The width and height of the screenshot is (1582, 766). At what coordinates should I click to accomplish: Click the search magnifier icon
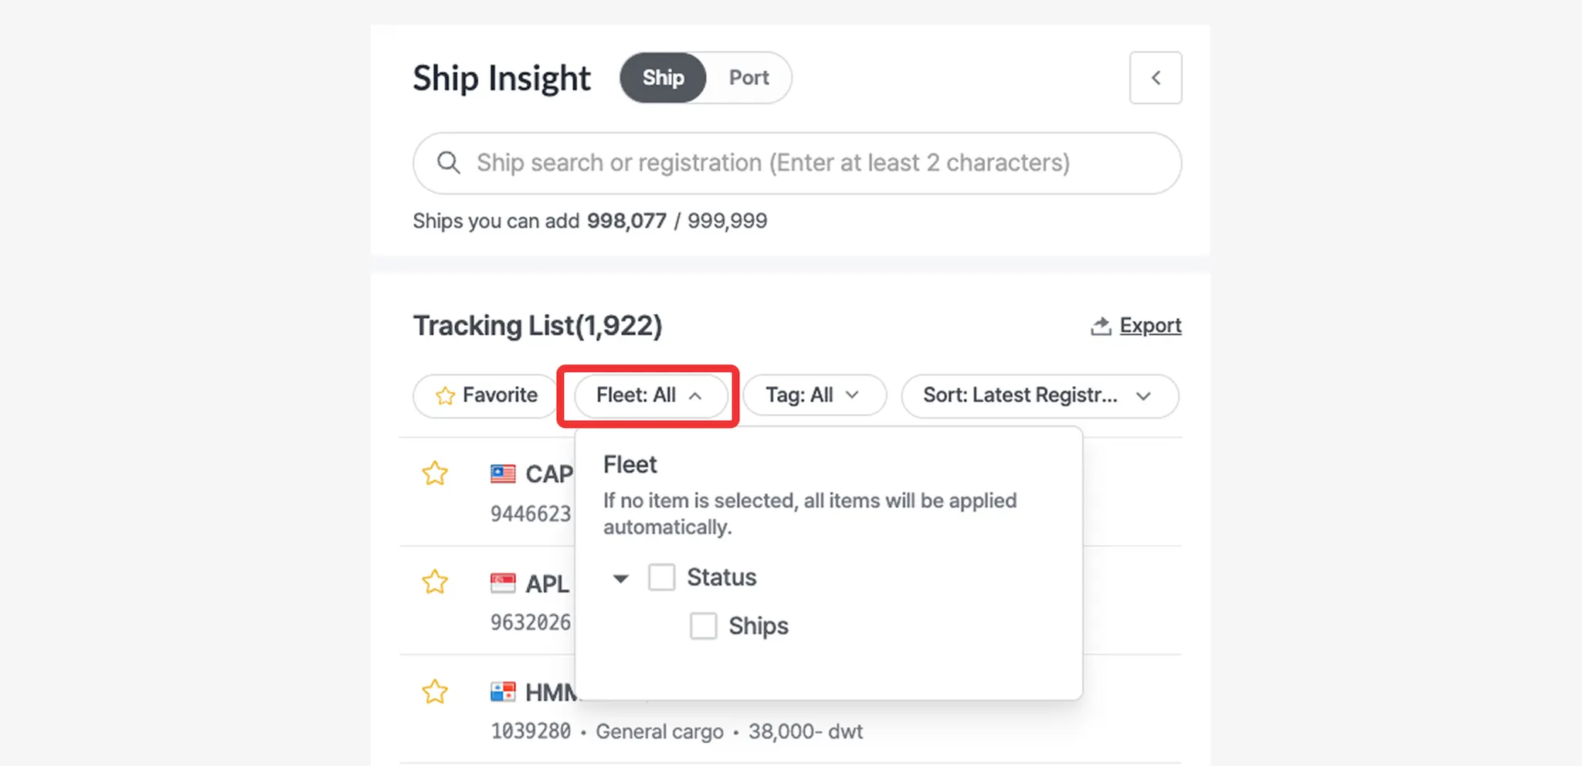[448, 163]
